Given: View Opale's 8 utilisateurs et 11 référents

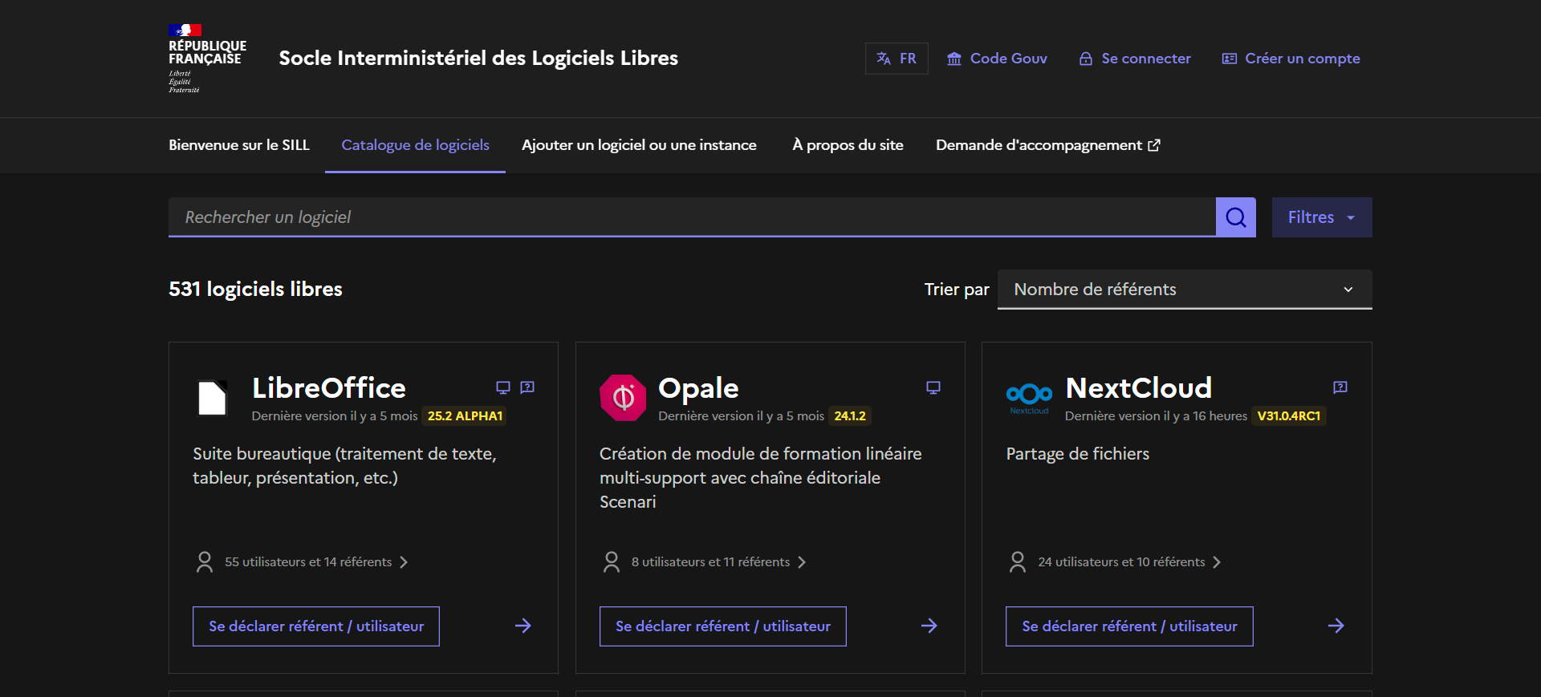Looking at the screenshot, I should [x=704, y=562].
